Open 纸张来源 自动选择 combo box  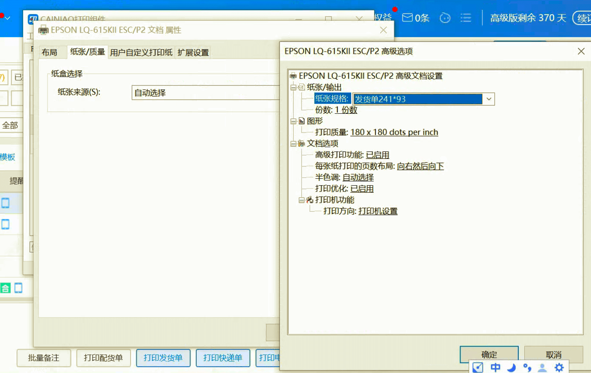point(206,92)
